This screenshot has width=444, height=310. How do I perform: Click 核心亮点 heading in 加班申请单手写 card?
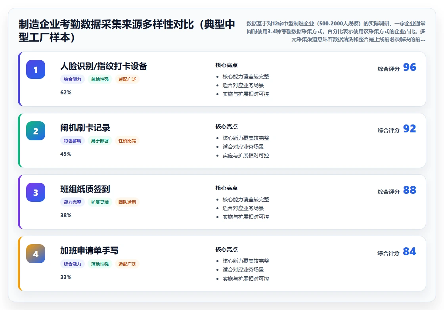coord(226,249)
